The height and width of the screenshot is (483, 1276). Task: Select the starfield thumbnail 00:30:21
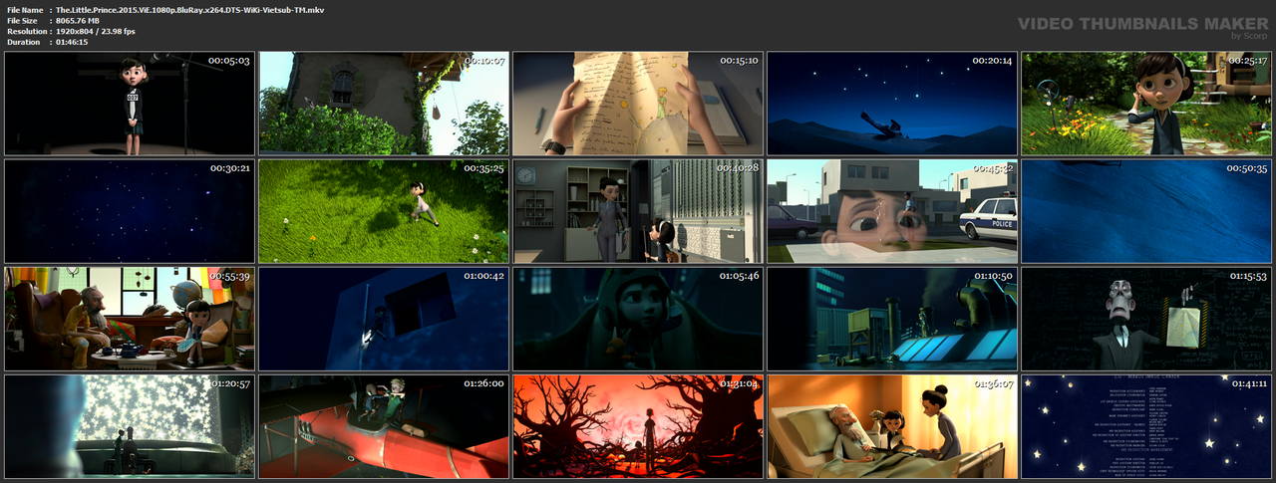click(x=130, y=211)
